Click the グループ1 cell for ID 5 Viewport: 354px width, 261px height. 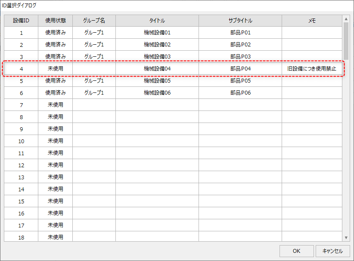(x=93, y=80)
